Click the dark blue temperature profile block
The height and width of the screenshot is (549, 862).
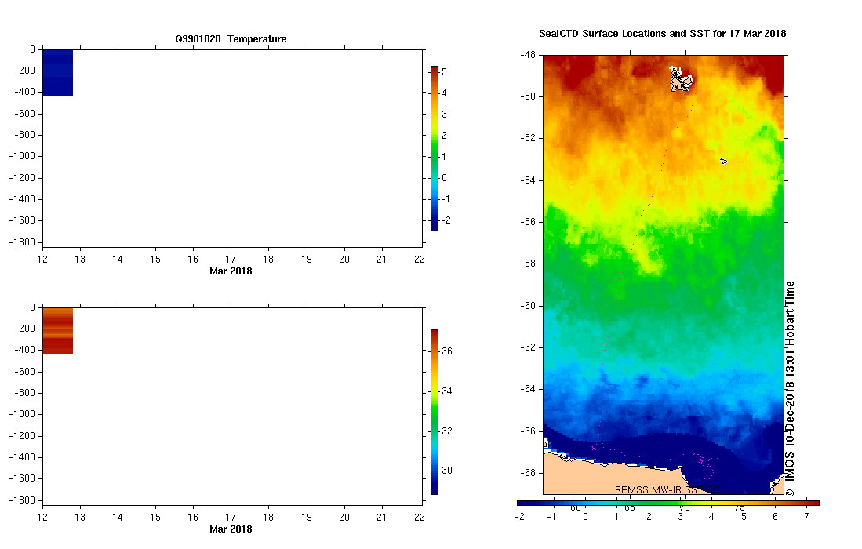tap(58, 73)
